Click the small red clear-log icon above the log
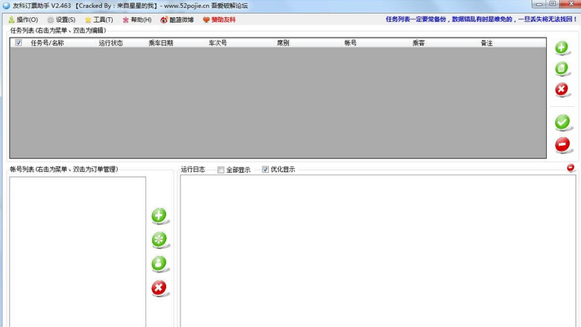 [570, 168]
